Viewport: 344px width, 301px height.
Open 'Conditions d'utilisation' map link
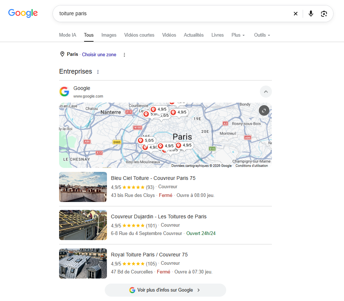pos(252,166)
